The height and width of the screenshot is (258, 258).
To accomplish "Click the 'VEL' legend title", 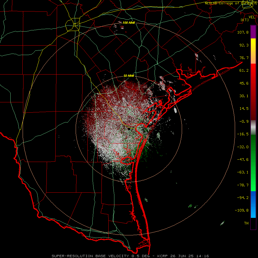I will click(252, 17).
